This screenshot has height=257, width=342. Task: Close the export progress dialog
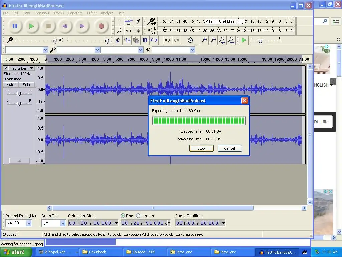click(245, 100)
